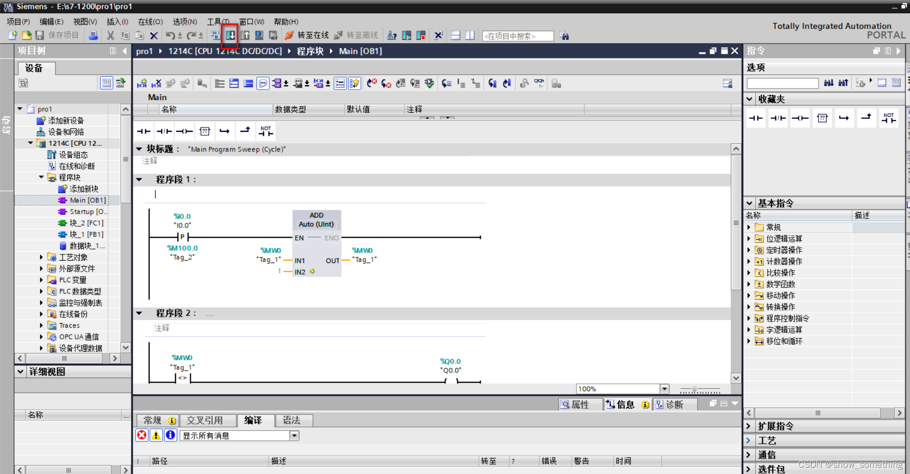Image resolution: width=910 pixels, height=474 pixels.
Task: Insert a normally closed contact from editor favorites
Action: (x=164, y=131)
